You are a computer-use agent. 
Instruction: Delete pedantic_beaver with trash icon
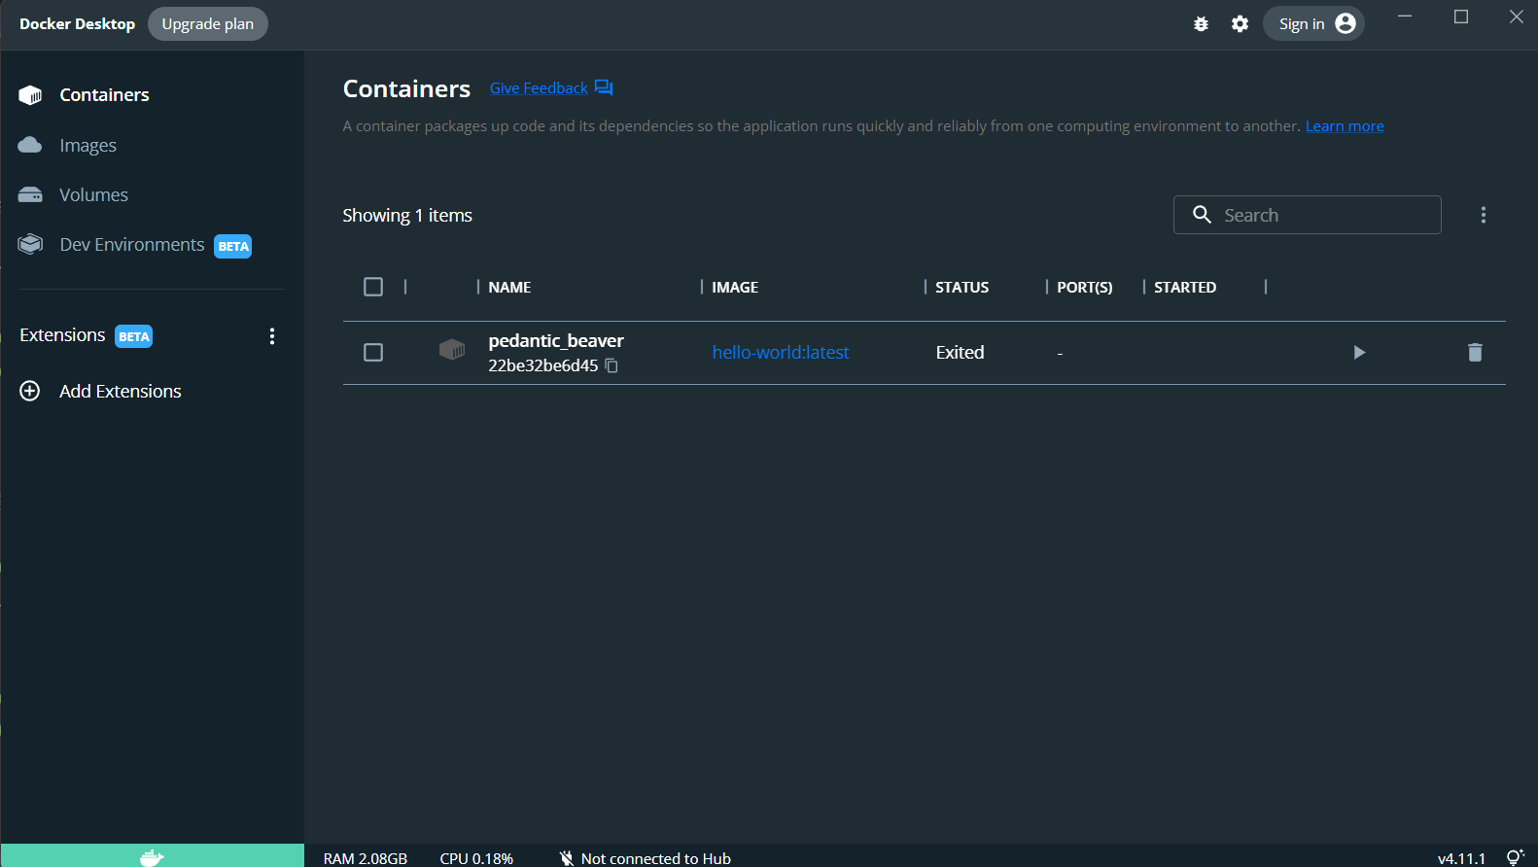click(1475, 353)
